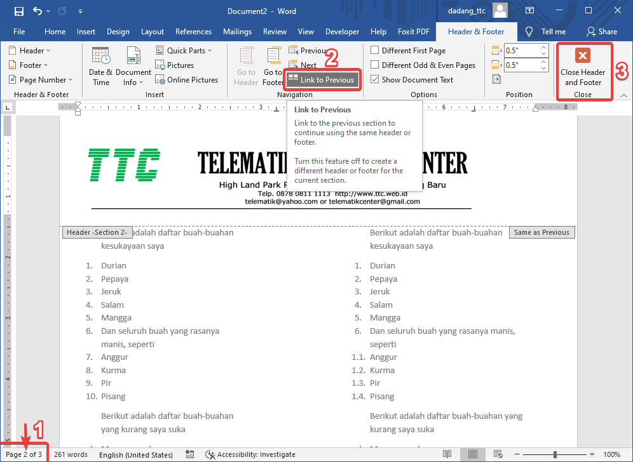Screen dimensions: 633x462
Task: Expand the Header dropdown
Action: (30, 51)
